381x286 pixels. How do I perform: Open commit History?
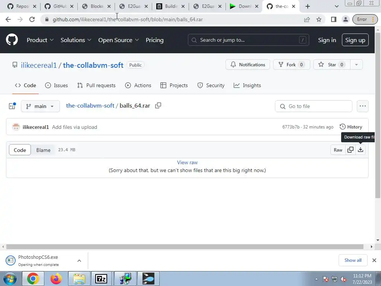tap(351, 127)
